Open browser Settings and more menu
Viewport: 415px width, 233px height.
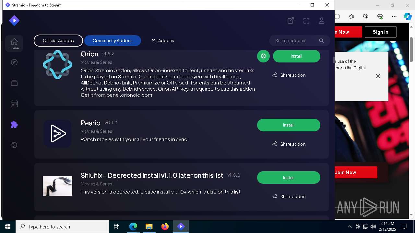click(394, 17)
